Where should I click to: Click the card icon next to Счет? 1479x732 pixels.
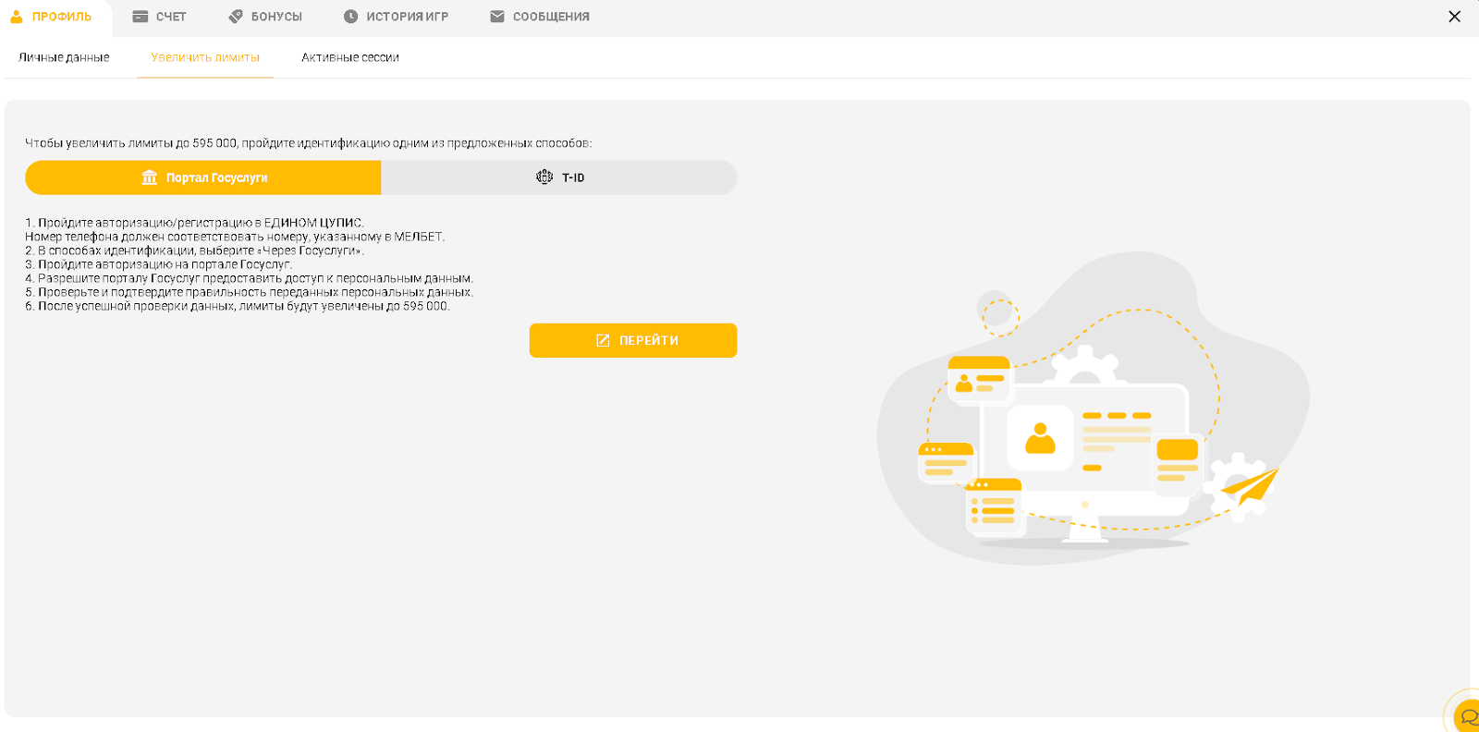[141, 17]
